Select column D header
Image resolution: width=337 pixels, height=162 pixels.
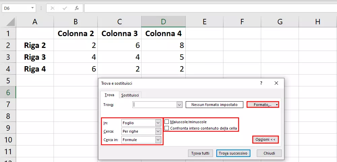[x=163, y=22]
